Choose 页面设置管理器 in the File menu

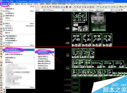19,36
